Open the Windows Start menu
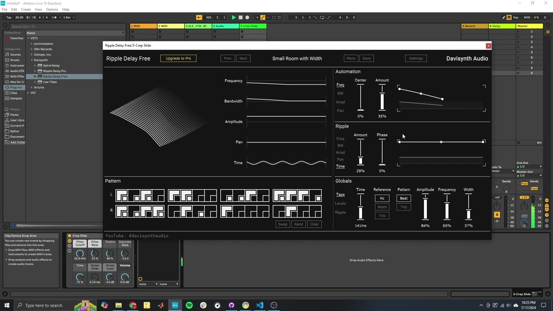Viewport: 553px width, 311px height. [7, 305]
